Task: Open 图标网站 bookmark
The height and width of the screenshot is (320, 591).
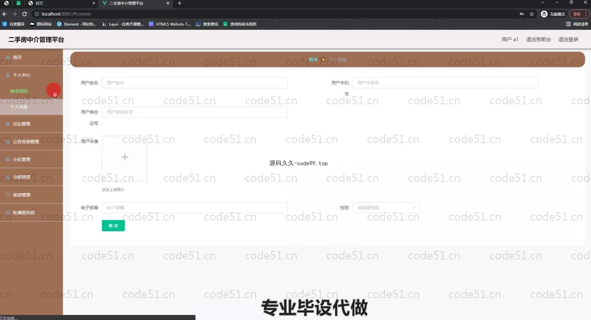Action: coord(41,24)
